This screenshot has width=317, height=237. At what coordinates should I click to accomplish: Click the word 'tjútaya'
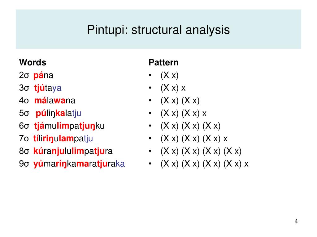tap(48, 88)
